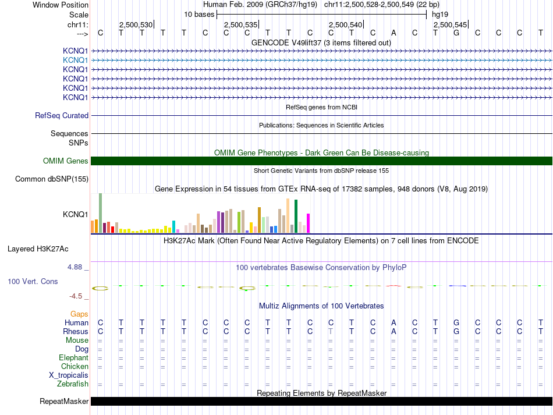The width and height of the screenshot is (553, 415).
Task: Click the X_tropicalis species label
Action: click(69, 375)
